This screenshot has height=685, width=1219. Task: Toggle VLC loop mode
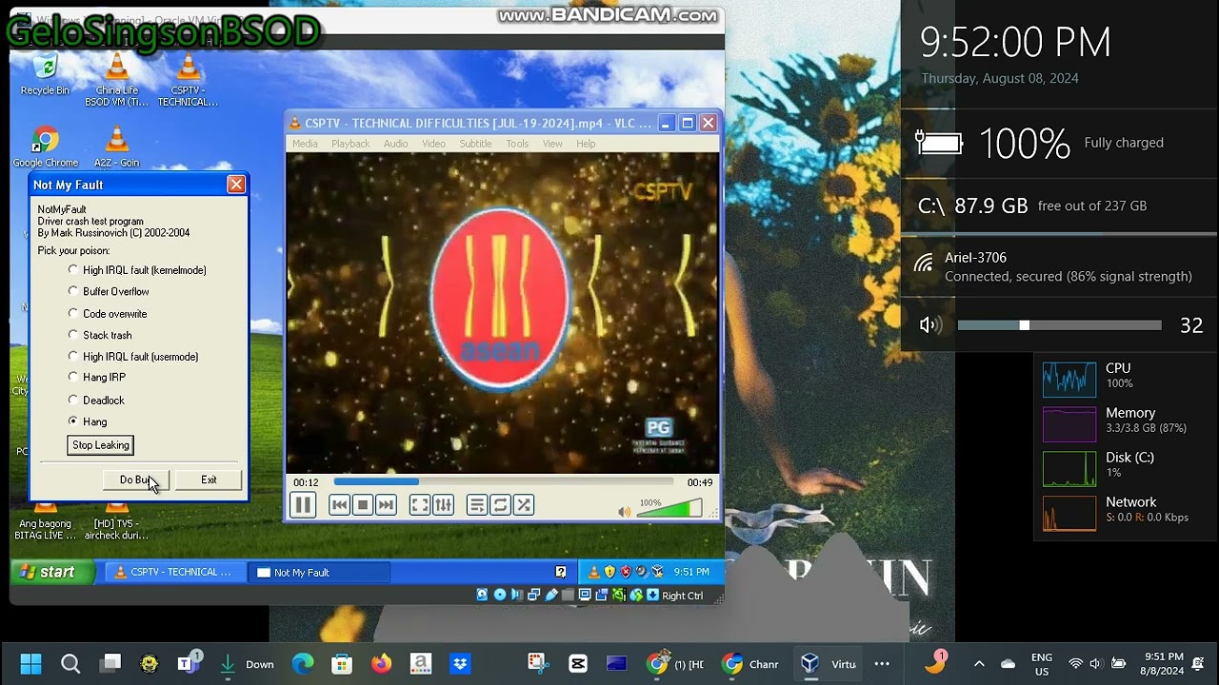click(500, 505)
